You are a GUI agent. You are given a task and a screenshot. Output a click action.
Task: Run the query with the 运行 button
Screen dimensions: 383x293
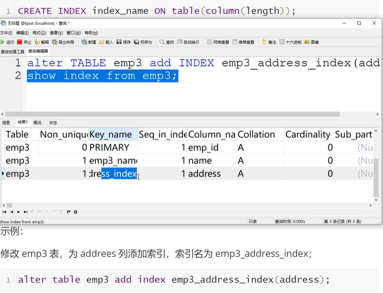pyautogui.click(x=7, y=42)
